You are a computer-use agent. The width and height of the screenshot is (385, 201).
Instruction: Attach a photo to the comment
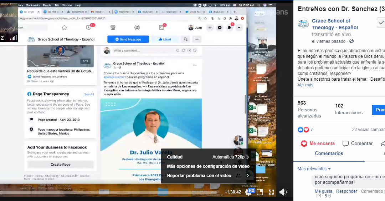pyautogui.click(x=184, y=51)
